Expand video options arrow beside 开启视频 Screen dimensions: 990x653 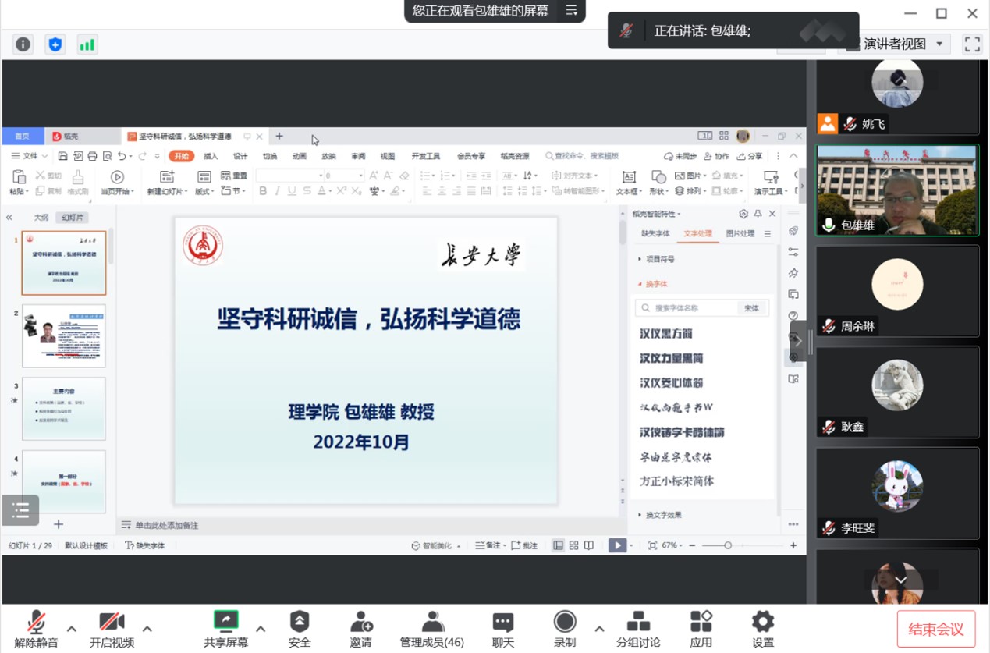click(147, 629)
